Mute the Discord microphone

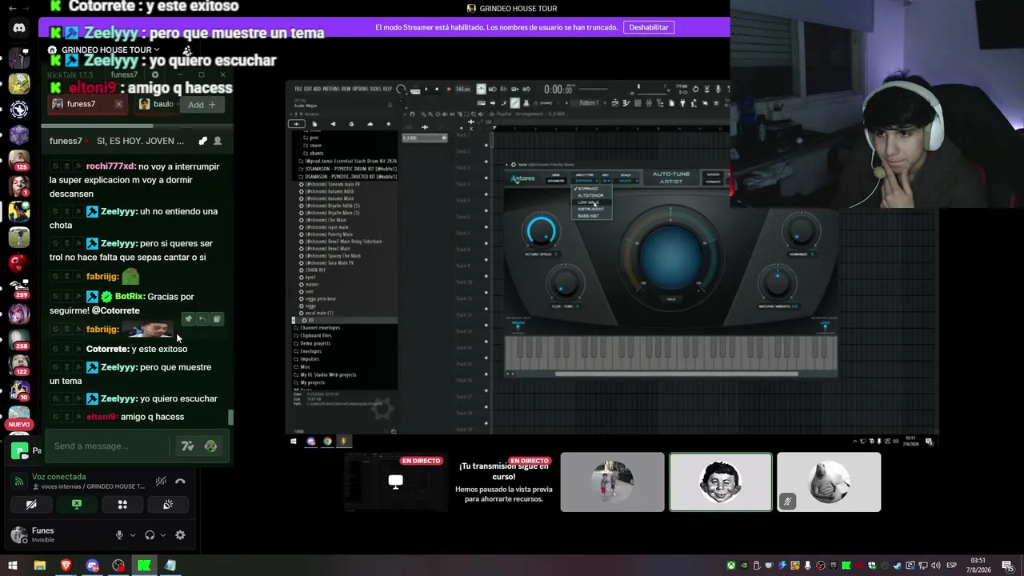(119, 535)
